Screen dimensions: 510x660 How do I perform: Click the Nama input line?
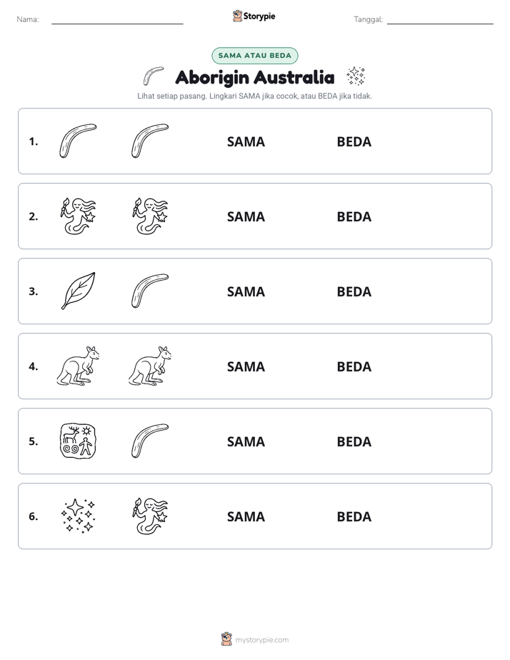coord(117,21)
